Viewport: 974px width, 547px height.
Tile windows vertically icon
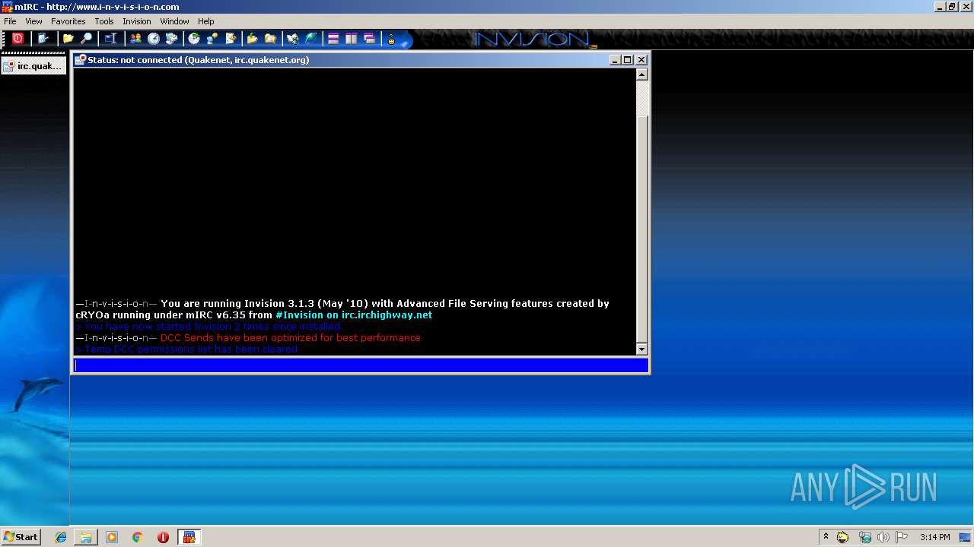(x=352, y=39)
